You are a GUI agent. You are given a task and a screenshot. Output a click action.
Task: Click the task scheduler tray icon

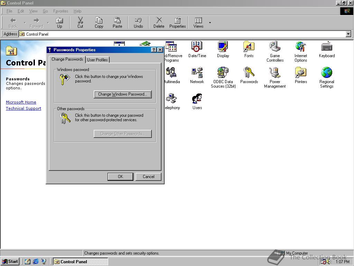pyautogui.click(x=323, y=262)
